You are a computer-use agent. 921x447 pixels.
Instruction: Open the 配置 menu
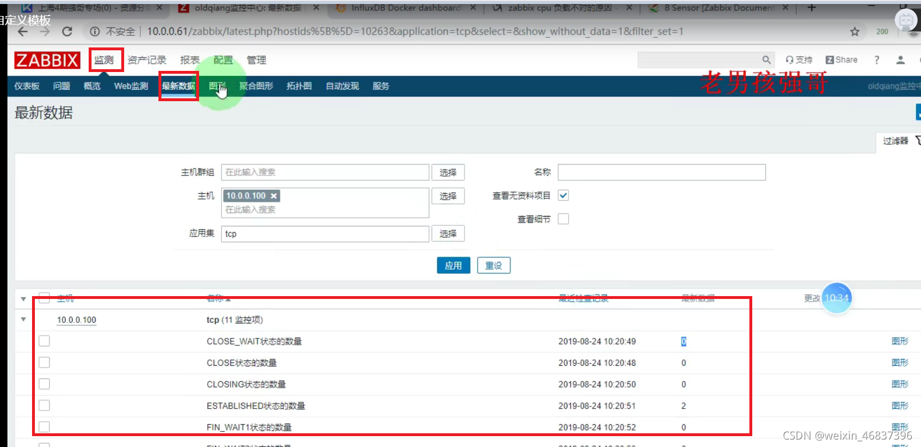pyautogui.click(x=223, y=60)
